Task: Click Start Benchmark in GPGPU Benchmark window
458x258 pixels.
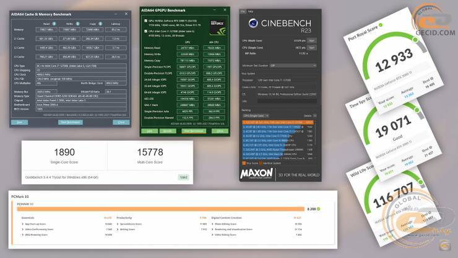Action: [x=194, y=131]
